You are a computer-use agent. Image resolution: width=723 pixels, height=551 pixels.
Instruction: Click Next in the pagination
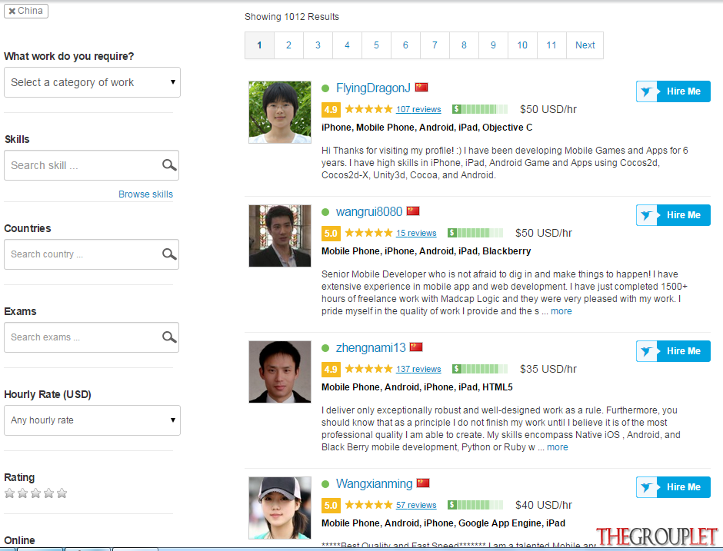pos(585,45)
